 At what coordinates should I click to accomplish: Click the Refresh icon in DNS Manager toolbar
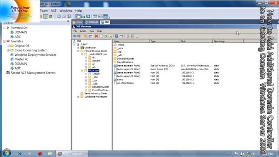(106, 36)
